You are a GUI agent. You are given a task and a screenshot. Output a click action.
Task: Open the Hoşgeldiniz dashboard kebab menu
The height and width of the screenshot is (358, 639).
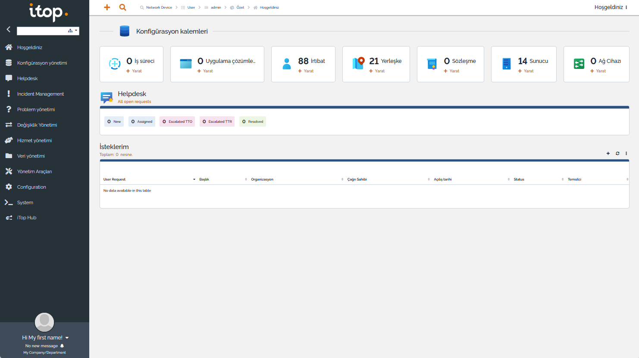626,7
